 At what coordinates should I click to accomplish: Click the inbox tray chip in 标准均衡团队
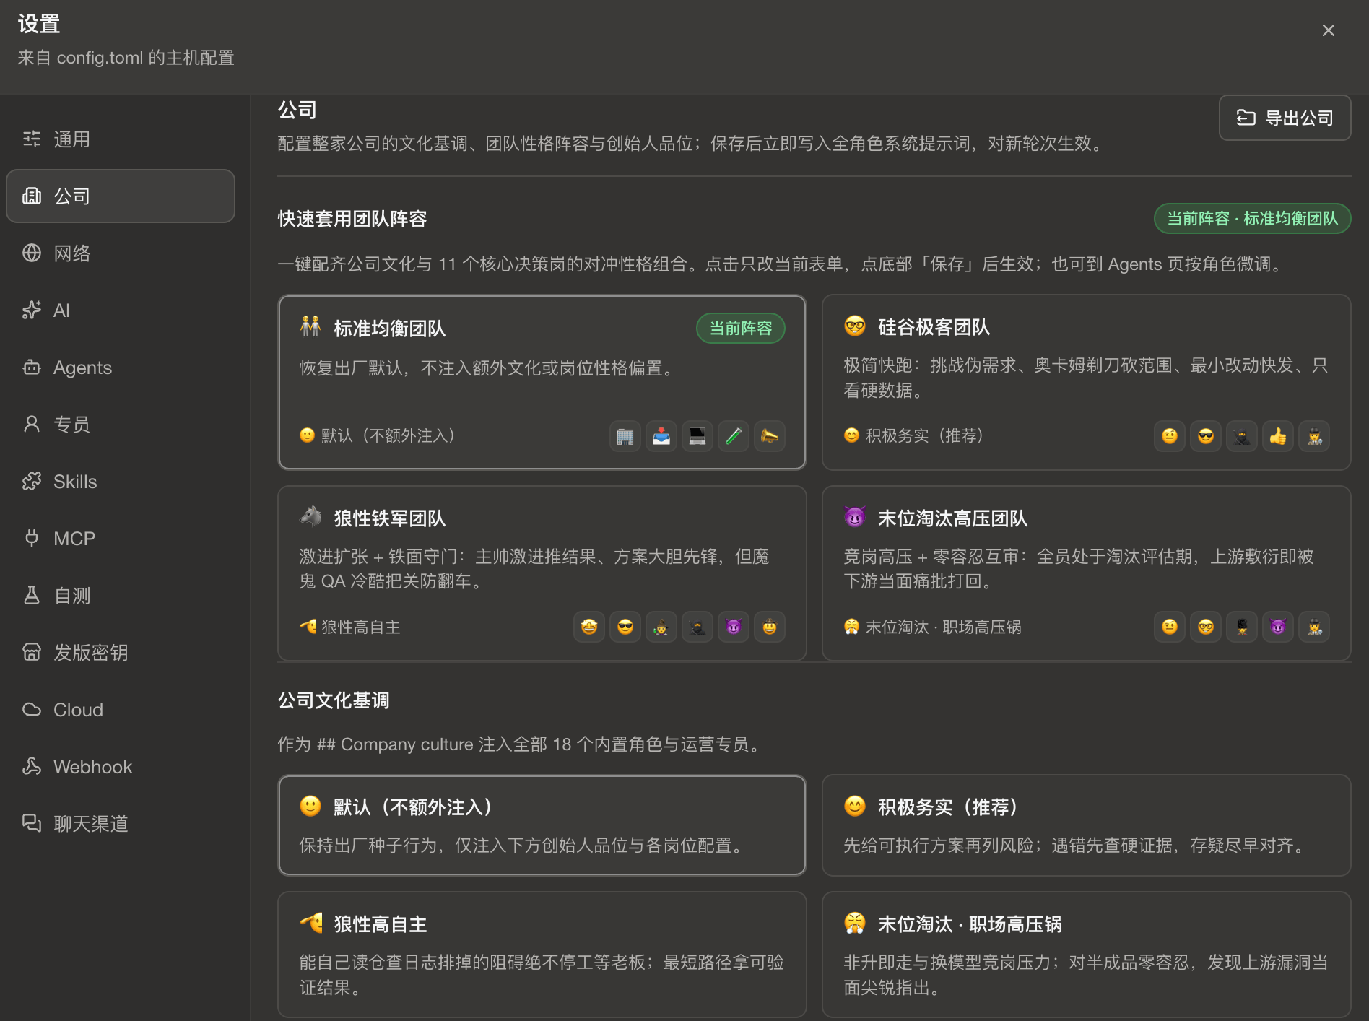[x=661, y=436]
